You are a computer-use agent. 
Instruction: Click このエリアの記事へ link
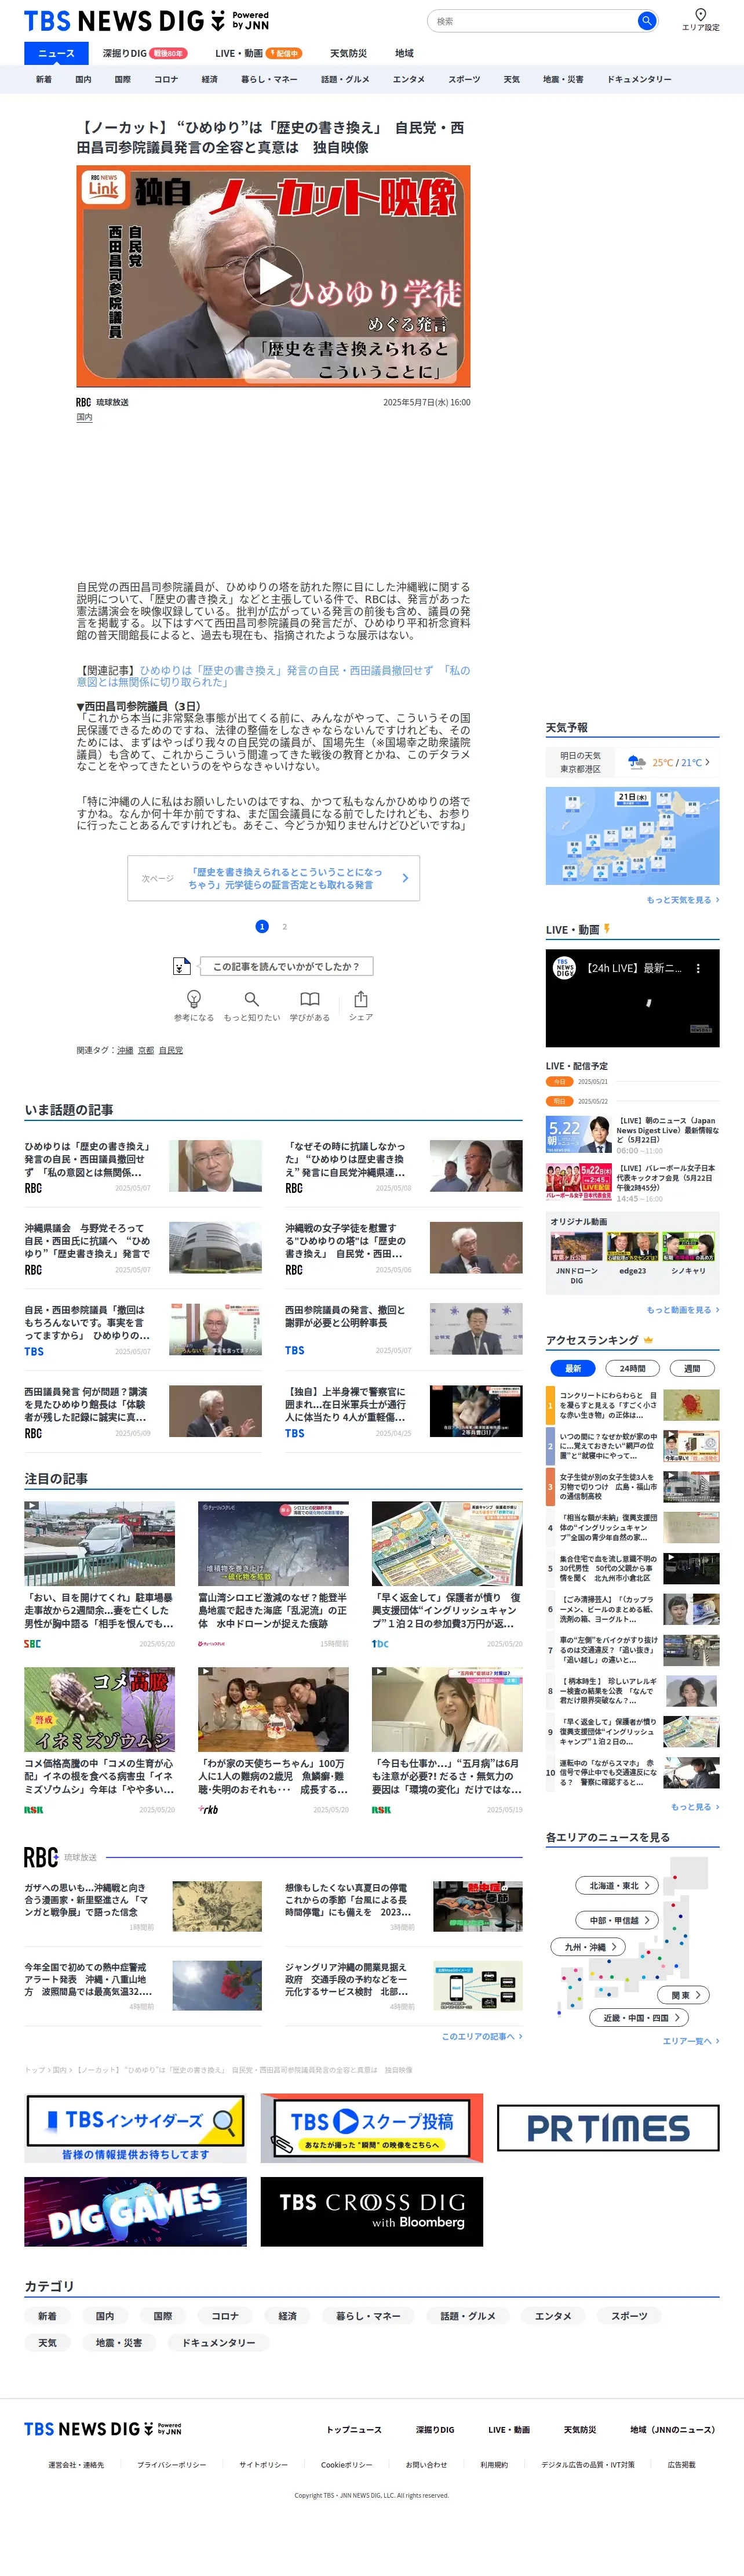tap(482, 2036)
